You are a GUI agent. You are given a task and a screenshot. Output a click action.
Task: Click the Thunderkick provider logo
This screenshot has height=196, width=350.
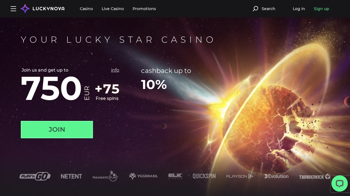(x=315, y=177)
